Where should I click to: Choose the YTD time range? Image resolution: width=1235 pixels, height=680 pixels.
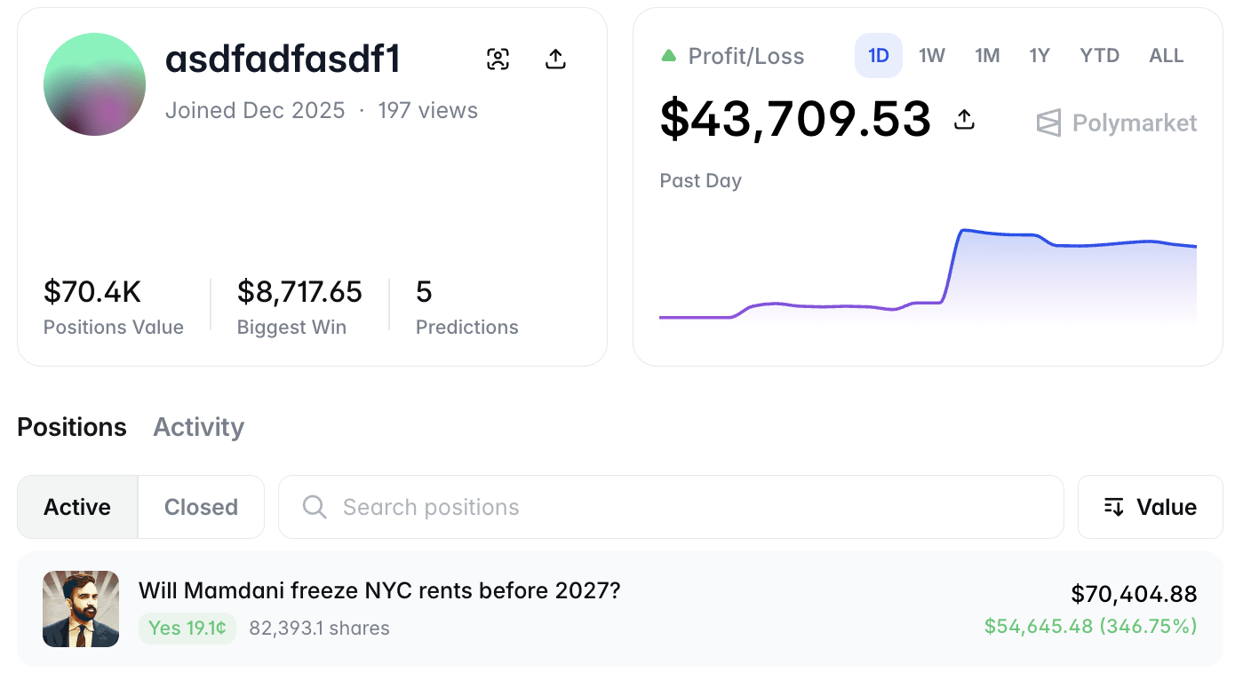pos(1100,56)
